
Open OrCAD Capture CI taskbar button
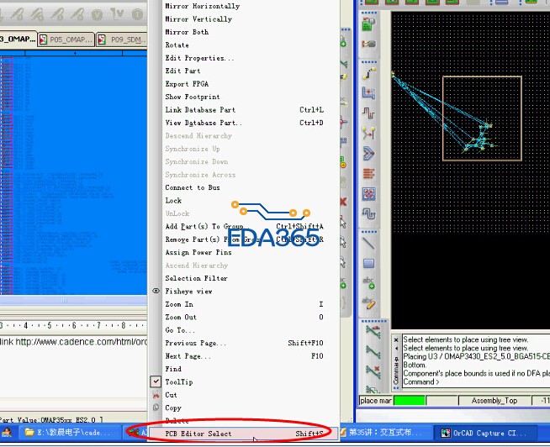coord(484,433)
